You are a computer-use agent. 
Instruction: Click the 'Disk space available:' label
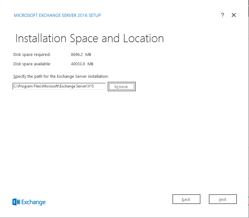[32, 64]
